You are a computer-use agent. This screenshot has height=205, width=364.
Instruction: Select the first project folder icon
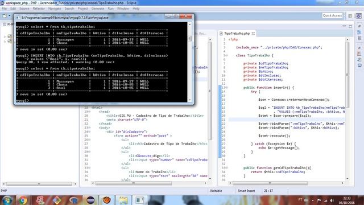pyautogui.click(x=10, y=36)
